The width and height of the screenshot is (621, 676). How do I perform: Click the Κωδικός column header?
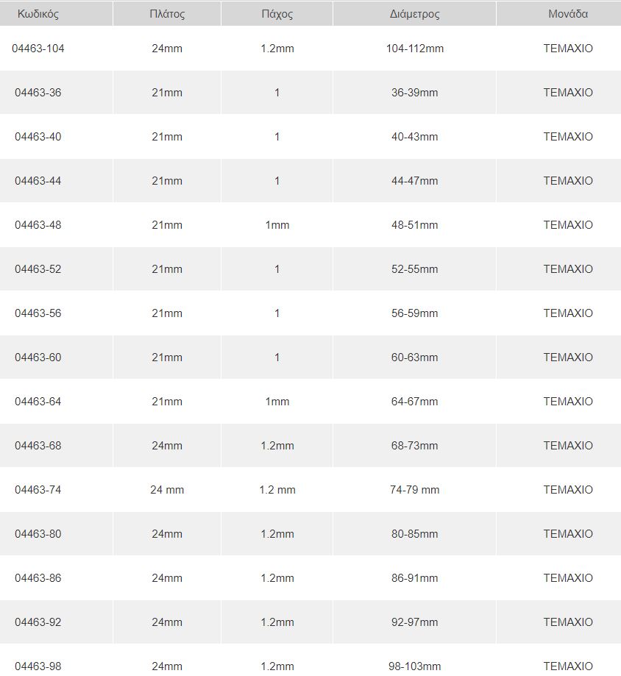(x=38, y=14)
